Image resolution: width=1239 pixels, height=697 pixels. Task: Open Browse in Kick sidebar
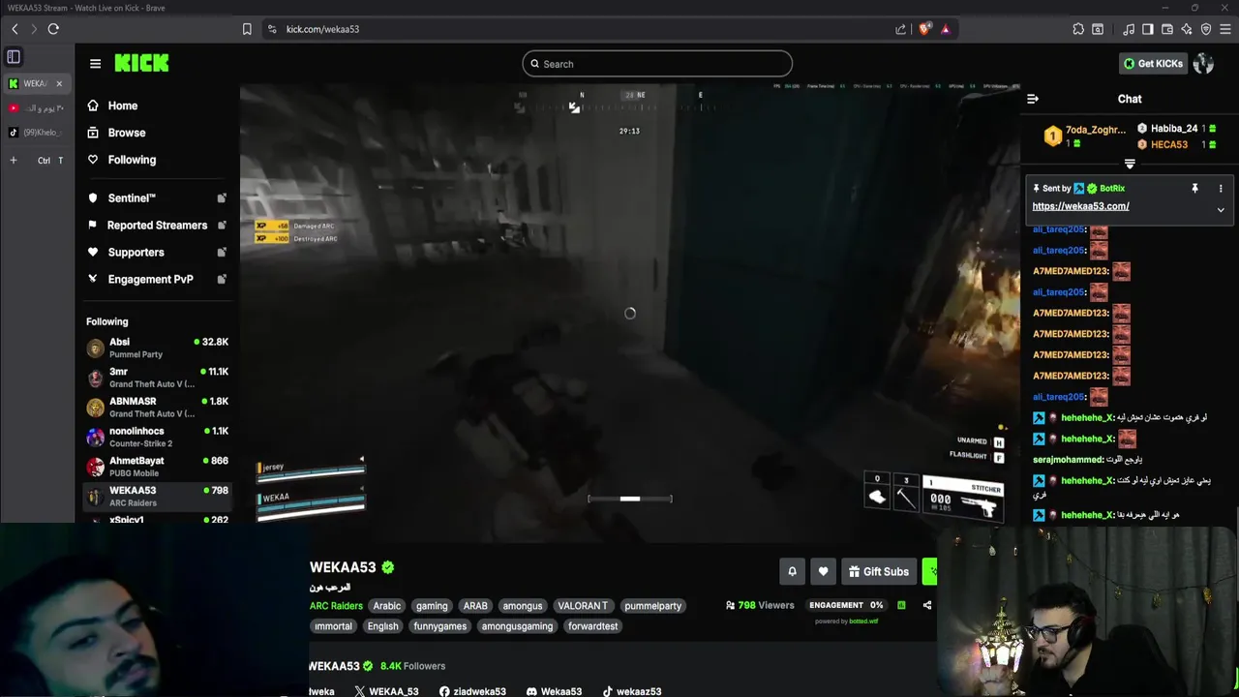point(126,133)
